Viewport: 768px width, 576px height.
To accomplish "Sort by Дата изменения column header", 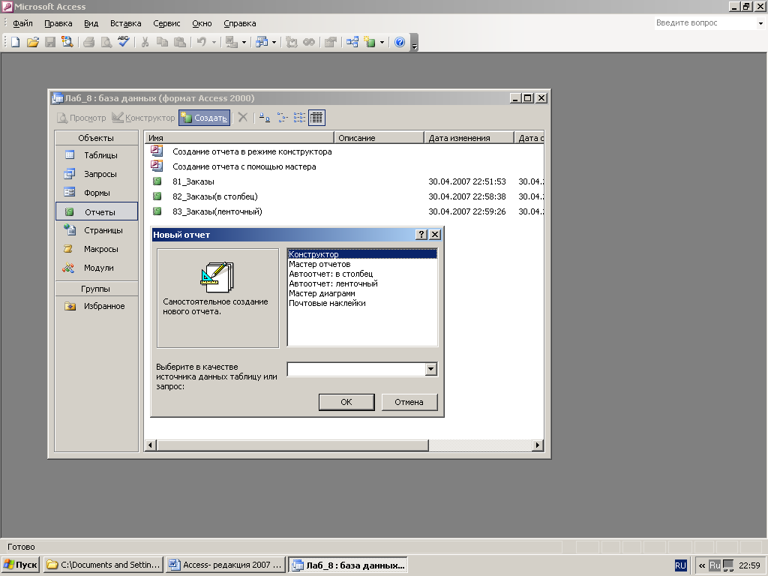I will point(469,138).
